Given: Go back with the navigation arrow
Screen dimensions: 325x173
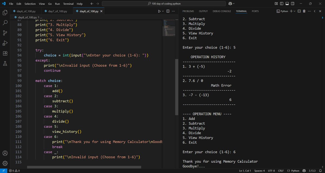Looking at the screenshot, I should click(92, 4).
